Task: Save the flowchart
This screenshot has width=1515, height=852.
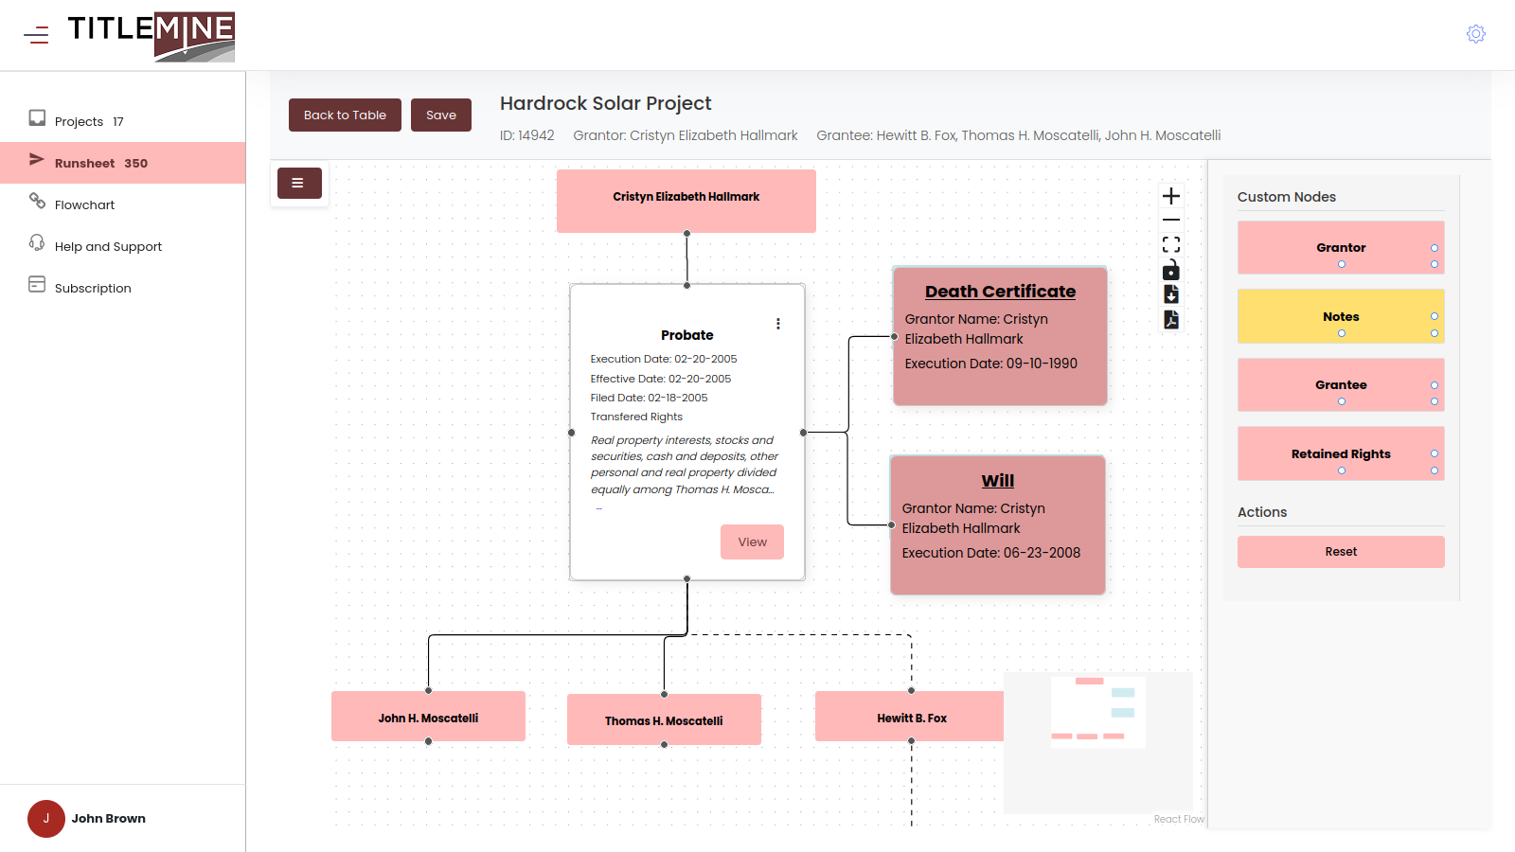Action: (x=441, y=115)
